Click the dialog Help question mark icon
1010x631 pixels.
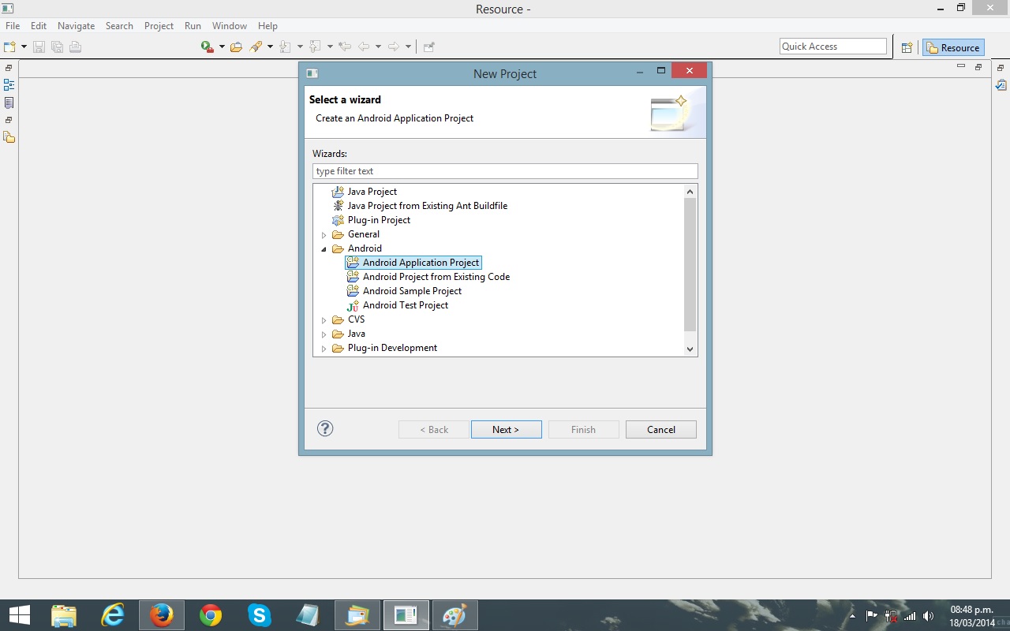[325, 428]
